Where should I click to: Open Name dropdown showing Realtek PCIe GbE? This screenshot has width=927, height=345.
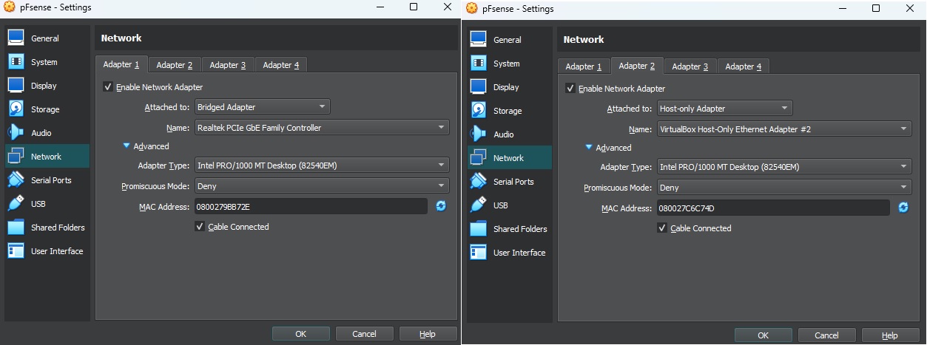(322, 128)
